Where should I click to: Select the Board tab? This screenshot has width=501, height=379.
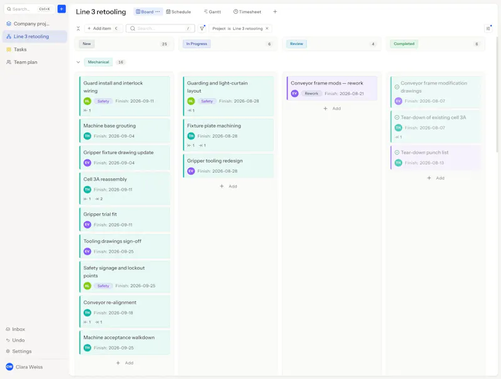click(x=145, y=12)
